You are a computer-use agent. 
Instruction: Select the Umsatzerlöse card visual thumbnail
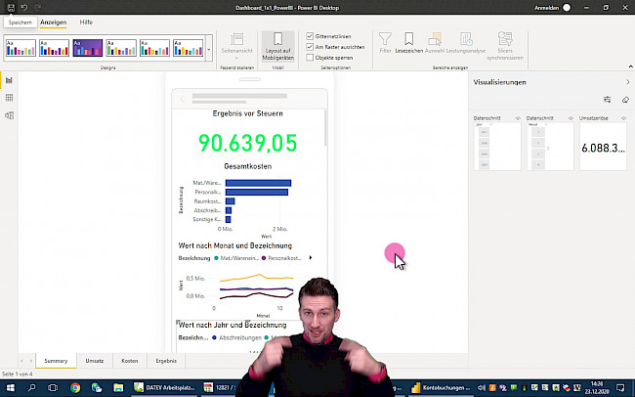[602, 147]
